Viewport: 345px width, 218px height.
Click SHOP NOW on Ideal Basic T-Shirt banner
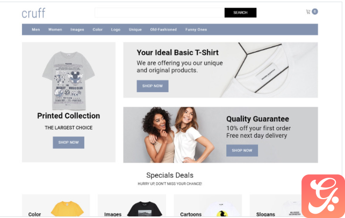pos(153,86)
